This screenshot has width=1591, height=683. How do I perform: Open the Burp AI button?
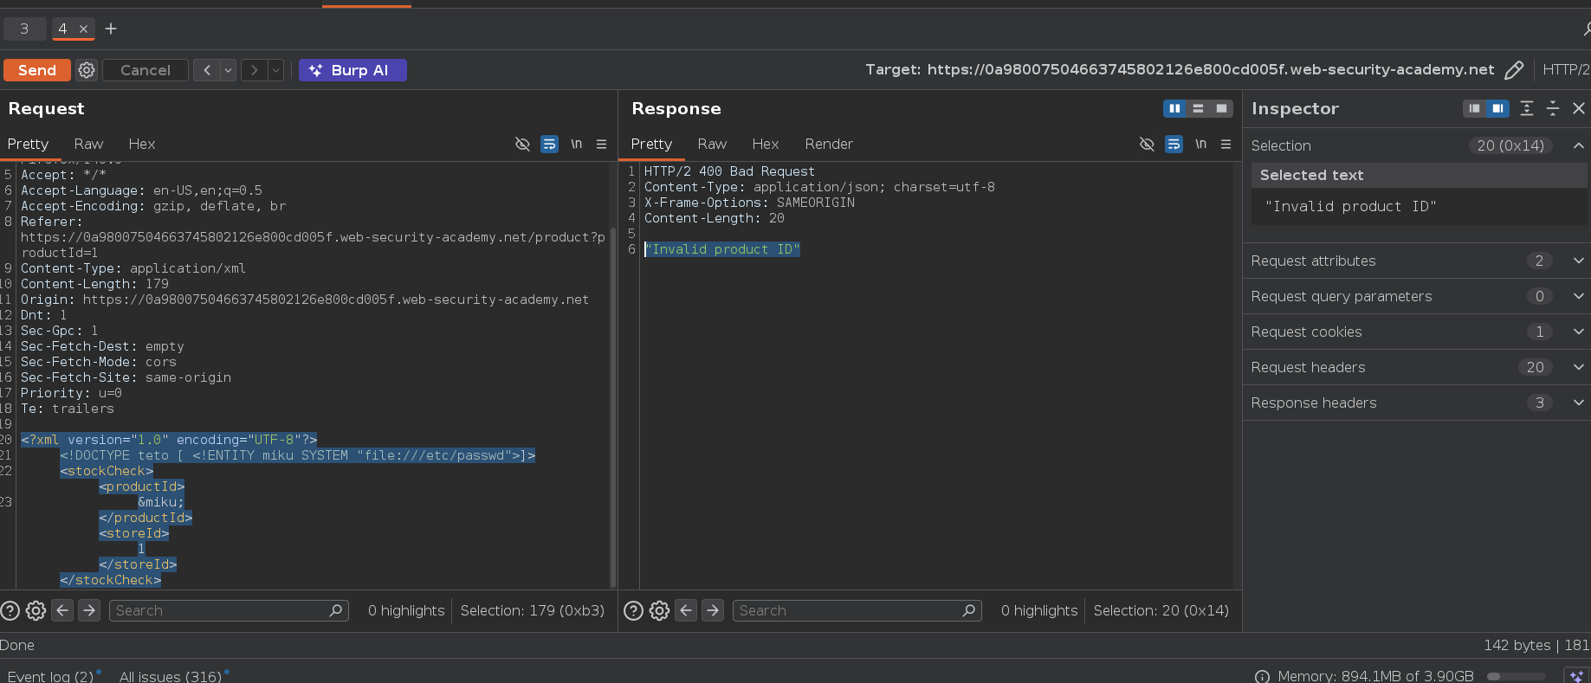point(352,70)
